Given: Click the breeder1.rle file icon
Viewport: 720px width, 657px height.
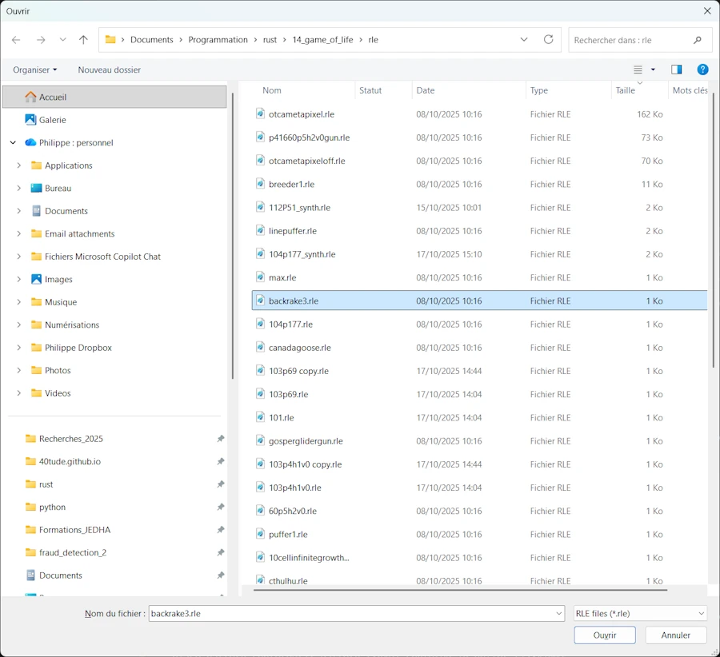Looking at the screenshot, I should coord(260,184).
